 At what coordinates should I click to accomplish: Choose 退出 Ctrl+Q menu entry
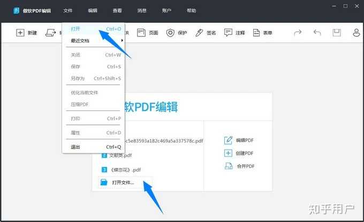pyautogui.click(x=94, y=147)
